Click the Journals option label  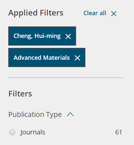click(33, 132)
